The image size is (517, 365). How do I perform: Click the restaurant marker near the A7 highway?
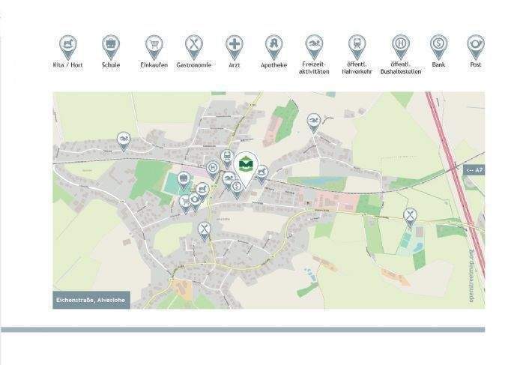point(410,217)
